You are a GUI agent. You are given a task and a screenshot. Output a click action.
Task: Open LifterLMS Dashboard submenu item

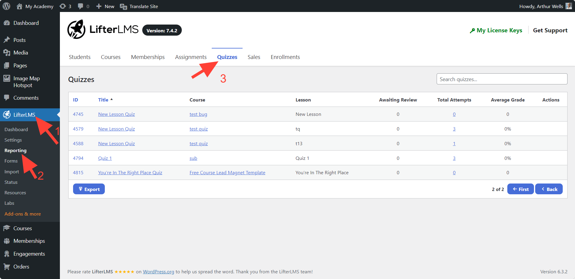(16, 129)
